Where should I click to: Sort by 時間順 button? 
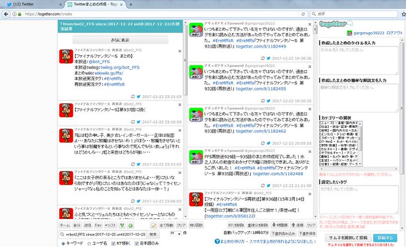(279, 226)
